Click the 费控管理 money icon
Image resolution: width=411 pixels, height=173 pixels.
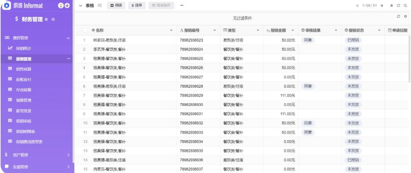tap(7, 38)
